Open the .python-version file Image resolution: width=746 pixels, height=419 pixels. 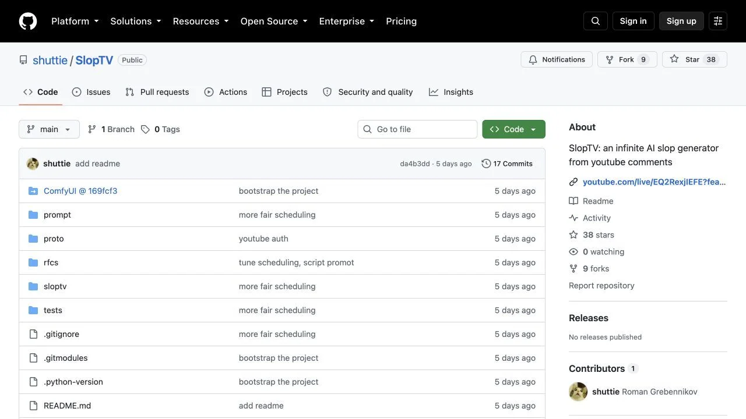click(x=73, y=382)
